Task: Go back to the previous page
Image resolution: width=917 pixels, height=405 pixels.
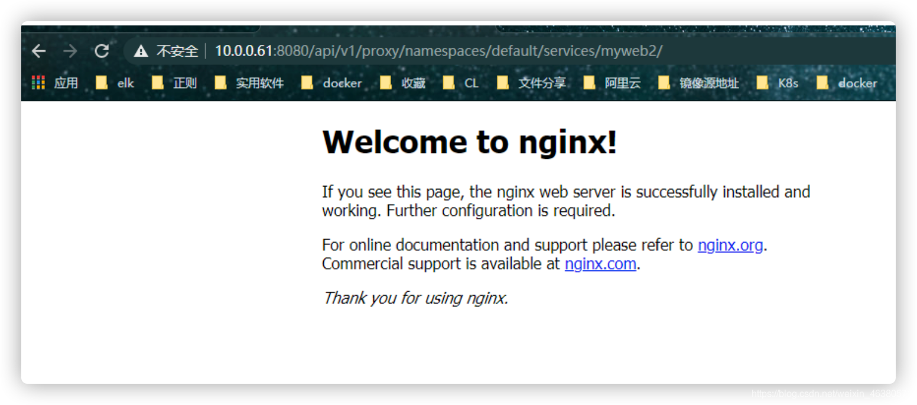Action: coord(39,51)
